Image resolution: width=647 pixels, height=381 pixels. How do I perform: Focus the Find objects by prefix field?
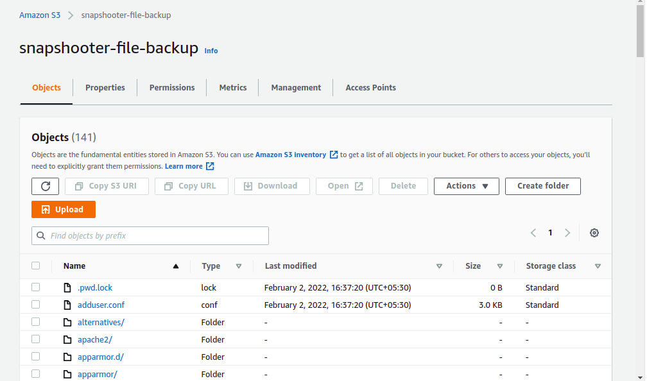[x=150, y=235]
